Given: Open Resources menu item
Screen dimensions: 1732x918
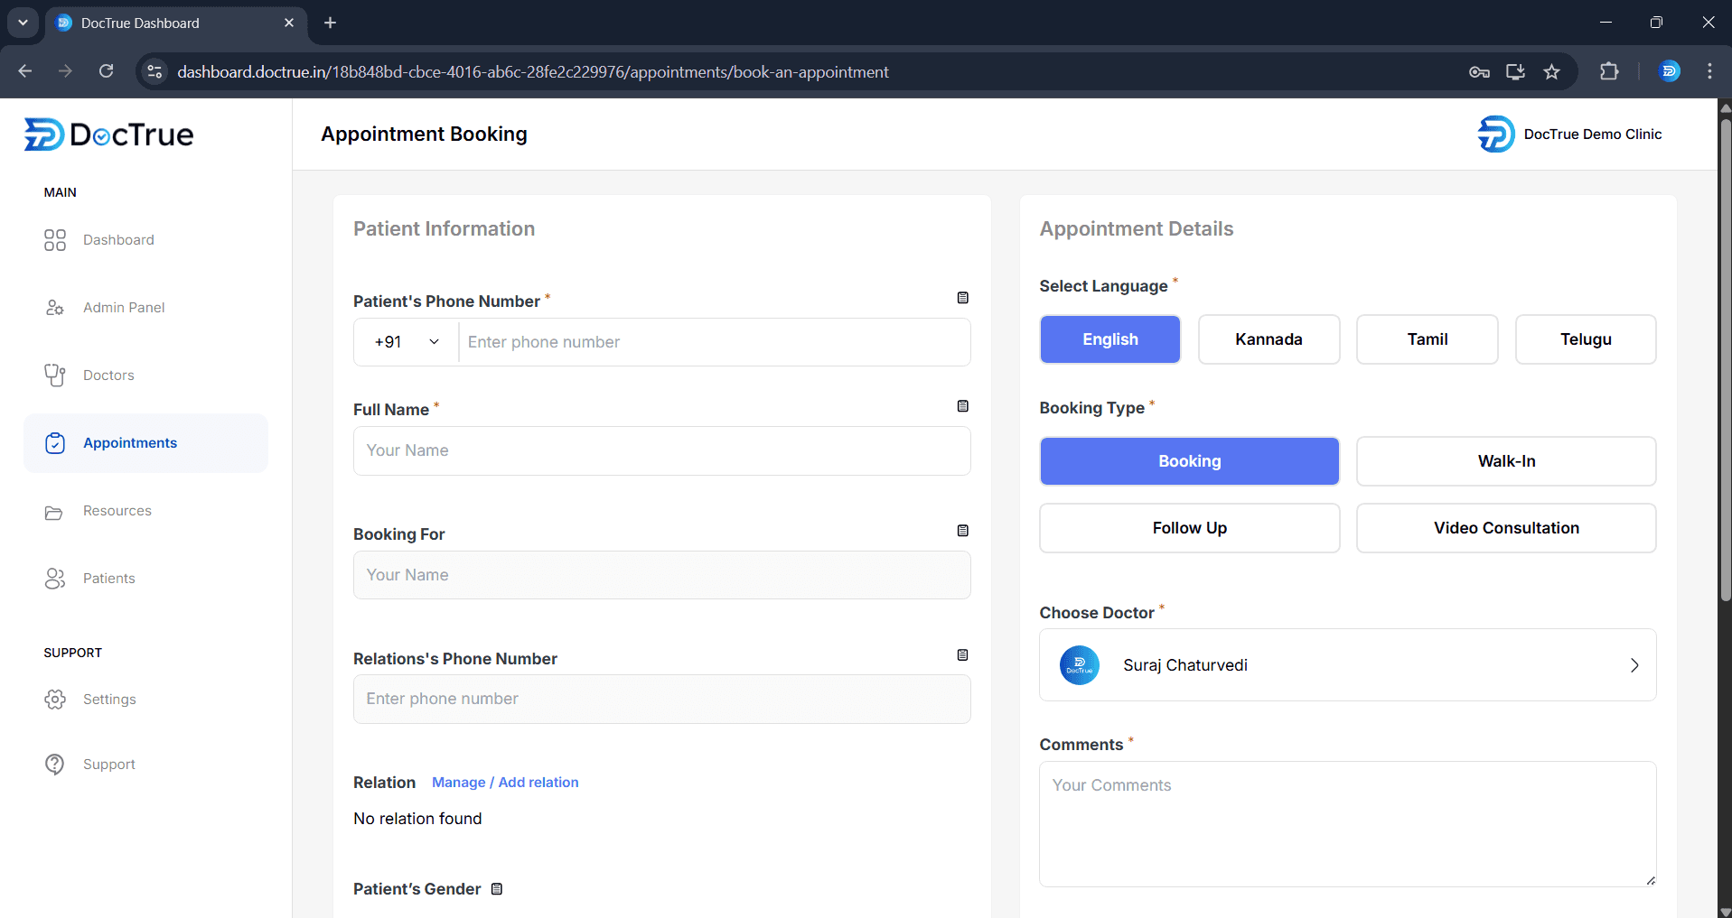Looking at the screenshot, I should coord(117,511).
